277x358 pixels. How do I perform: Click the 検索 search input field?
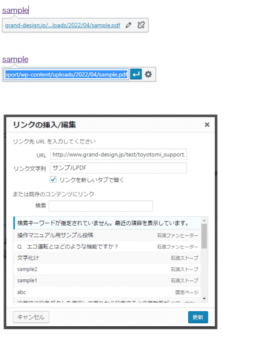101,206
